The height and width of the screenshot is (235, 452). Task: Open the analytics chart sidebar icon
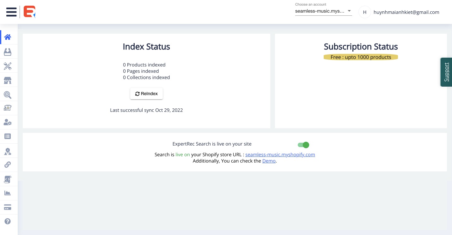click(x=8, y=193)
